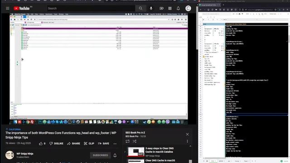Run search with the magnifier button
The height and width of the screenshot is (163, 290).
coord(140,8)
